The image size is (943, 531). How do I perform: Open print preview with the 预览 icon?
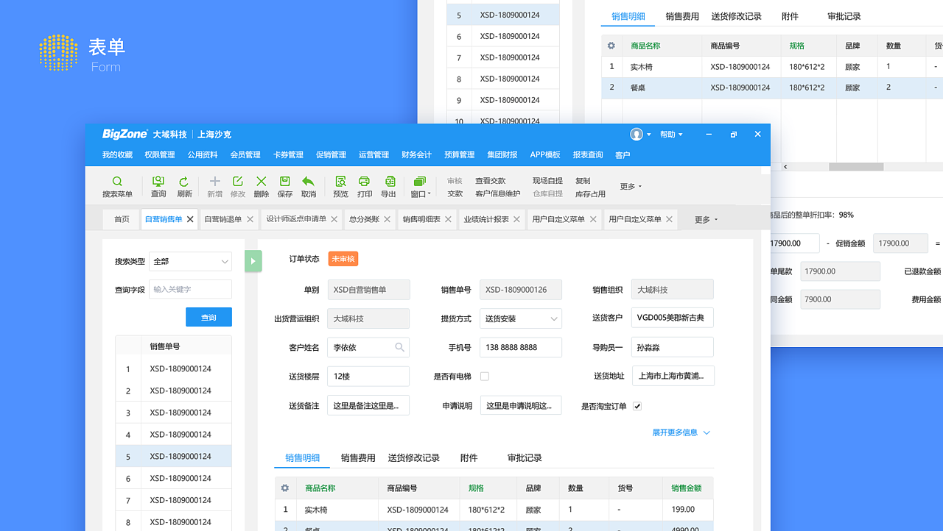click(x=340, y=185)
